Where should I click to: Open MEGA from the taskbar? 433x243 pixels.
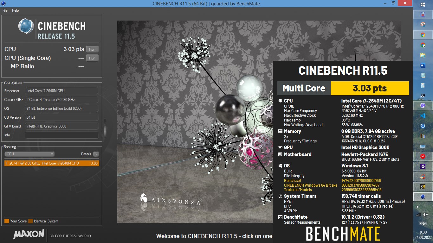coord(423,156)
